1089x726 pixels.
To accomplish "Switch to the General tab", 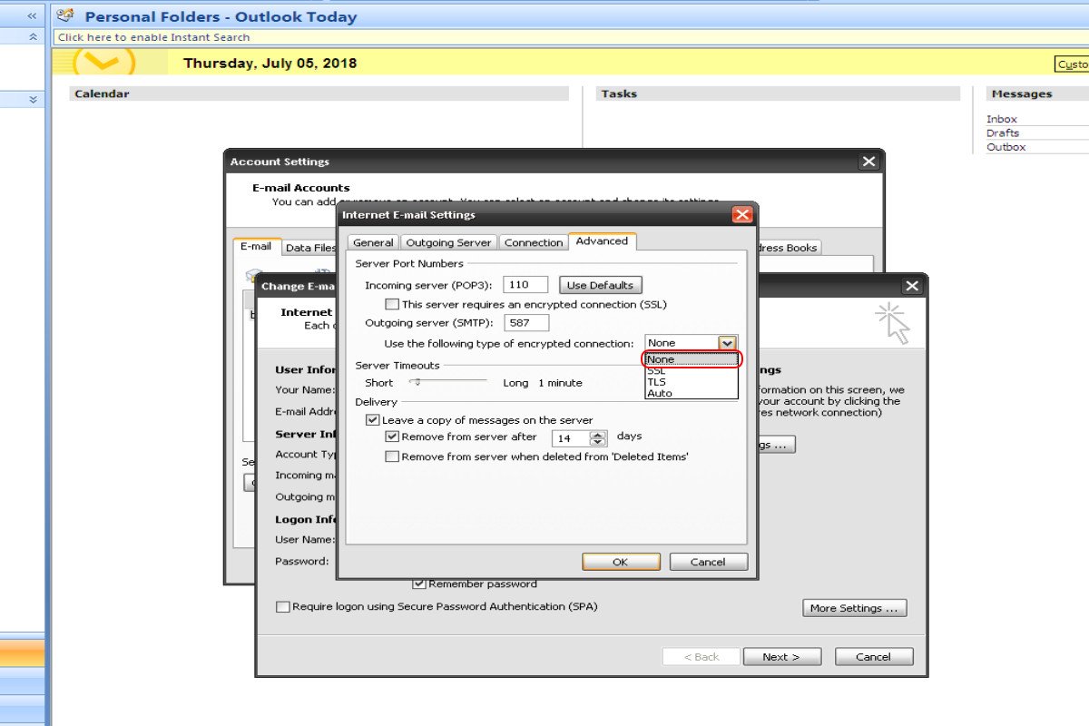I will click(x=373, y=242).
